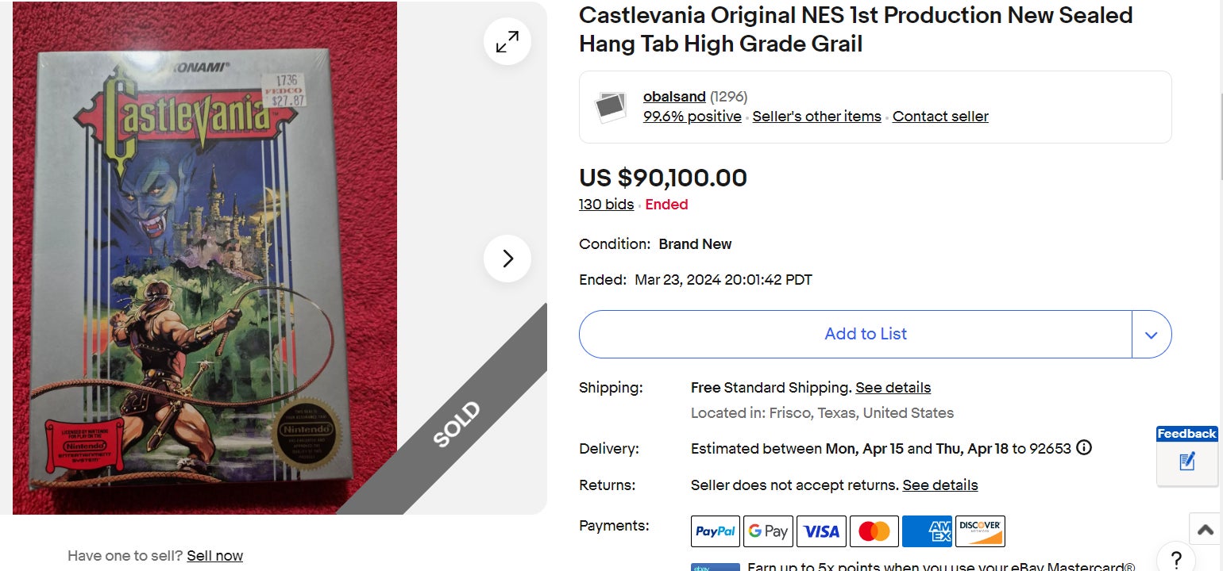Click the Discover card payment icon
The image size is (1223, 571).
pos(980,531)
